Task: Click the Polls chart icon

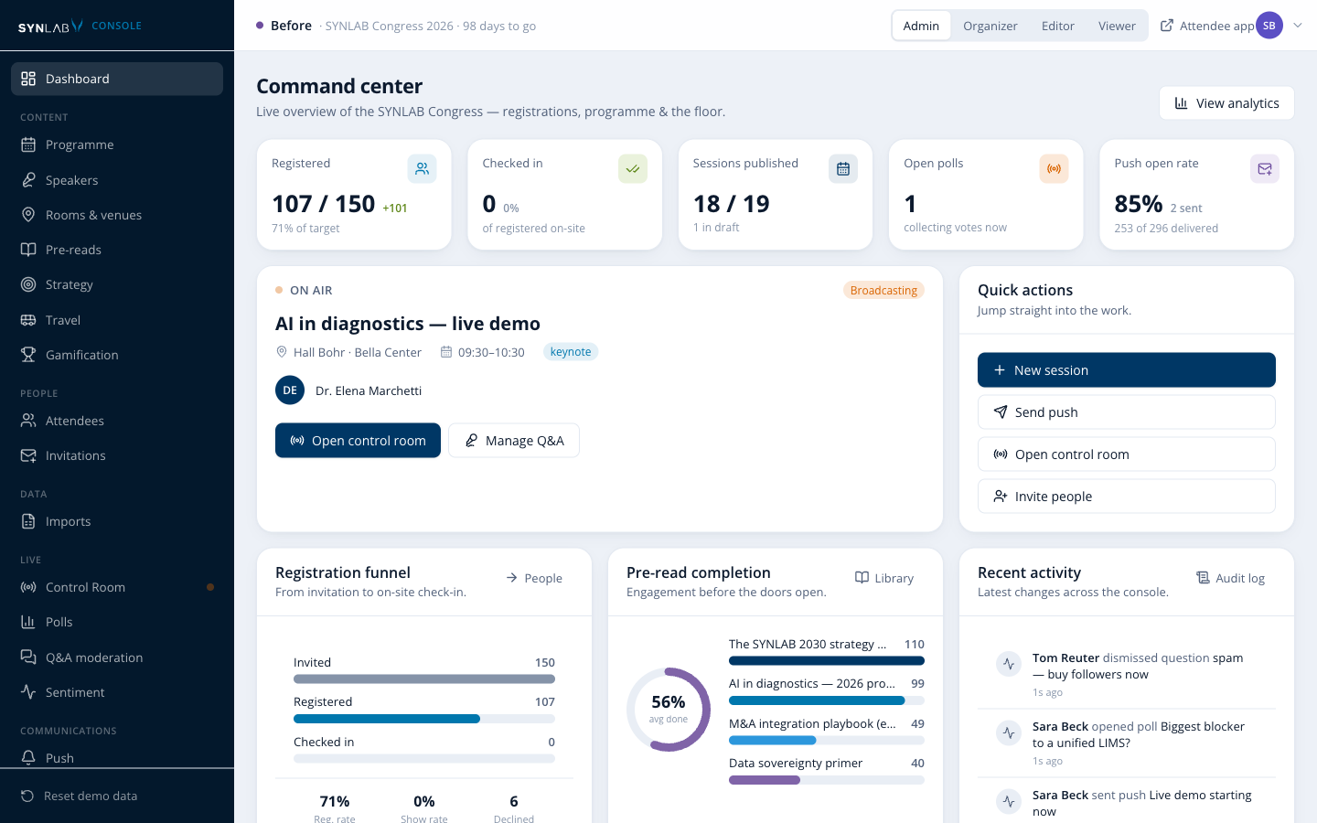Action: tap(28, 622)
